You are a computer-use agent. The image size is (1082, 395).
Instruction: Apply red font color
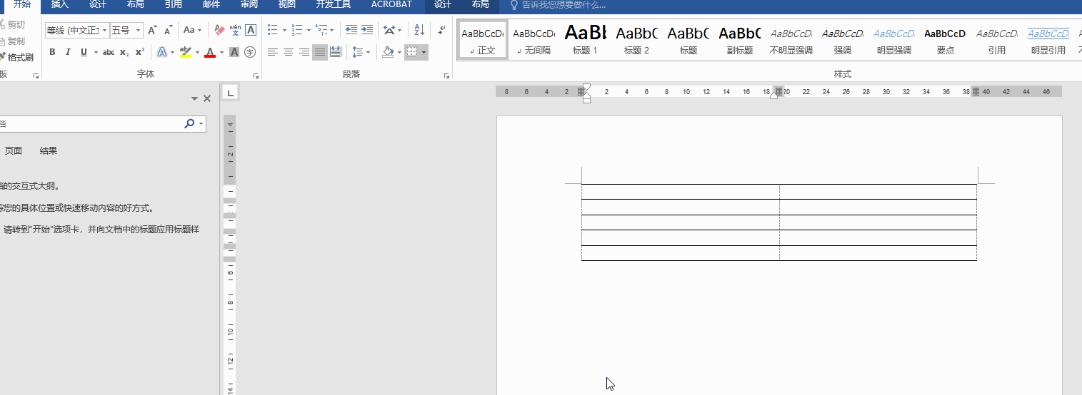(210, 52)
